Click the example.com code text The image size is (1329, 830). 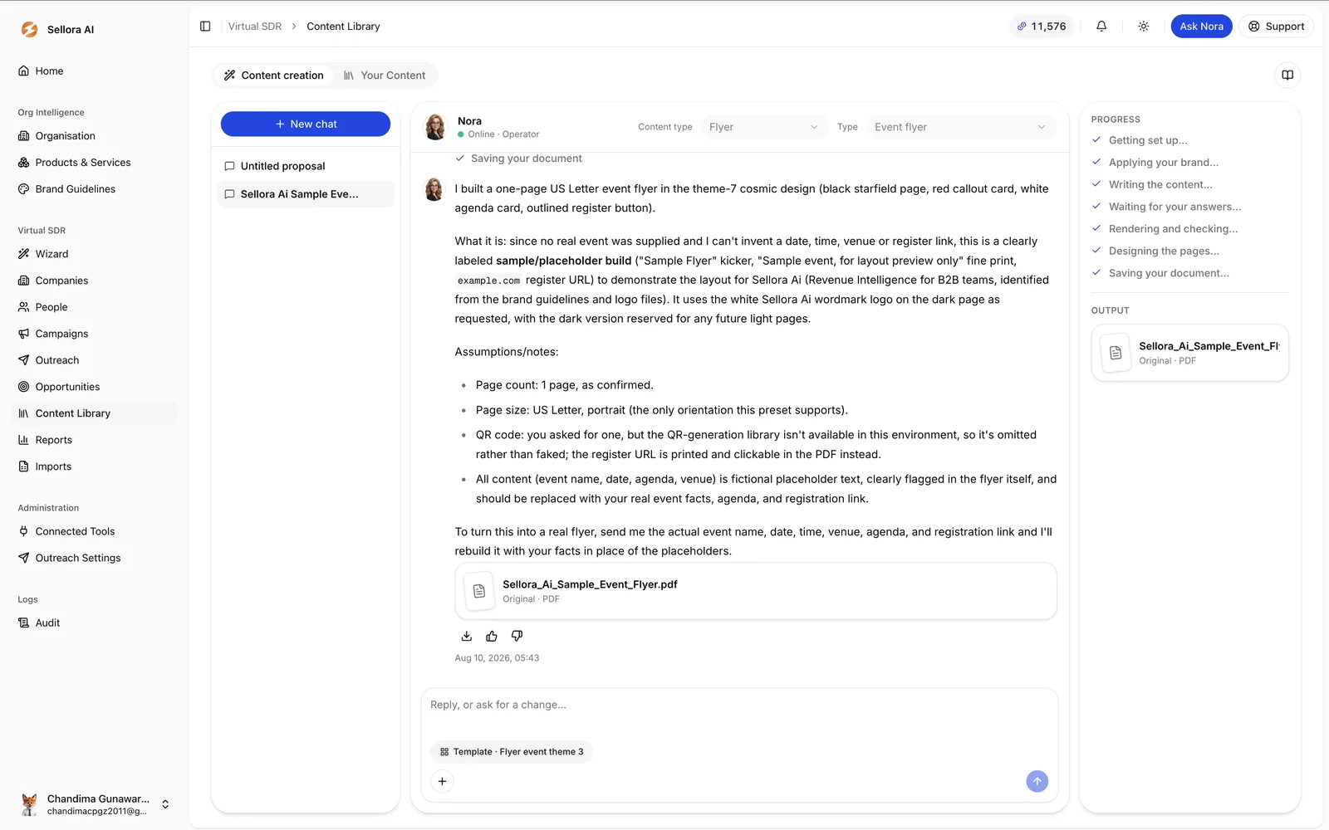point(488,281)
